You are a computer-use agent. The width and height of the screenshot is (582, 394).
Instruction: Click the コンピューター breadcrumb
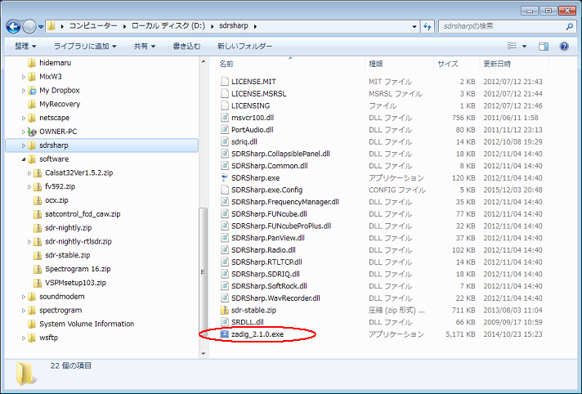click(x=93, y=26)
